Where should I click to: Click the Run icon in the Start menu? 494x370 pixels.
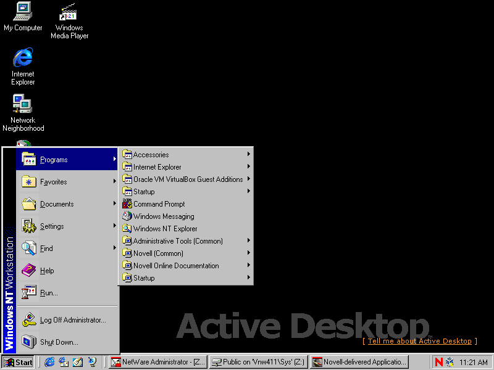pyautogui.click(x=28, y=292)
